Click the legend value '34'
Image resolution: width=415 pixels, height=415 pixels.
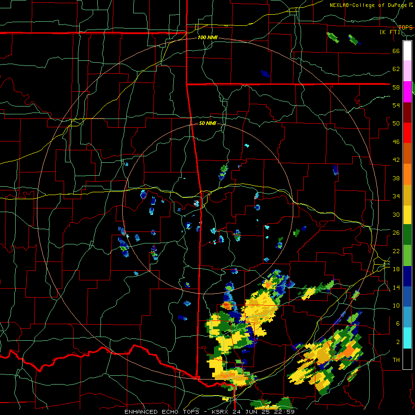(396, 196)
